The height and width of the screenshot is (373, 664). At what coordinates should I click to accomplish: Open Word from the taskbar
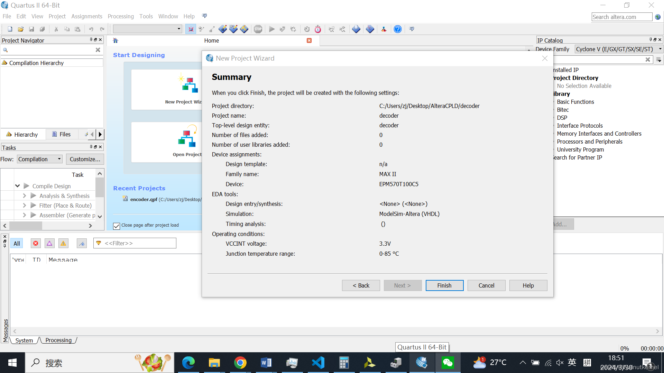pos(266,363)
